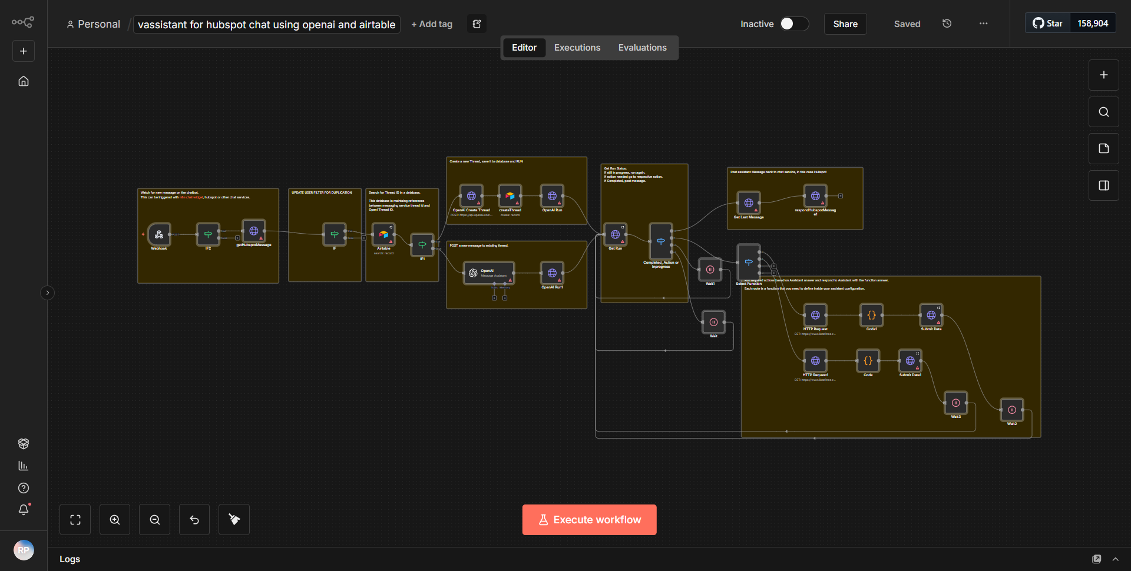
Task: Enable the workflow with the Inactive toggle
Action: tap(793, 24)
